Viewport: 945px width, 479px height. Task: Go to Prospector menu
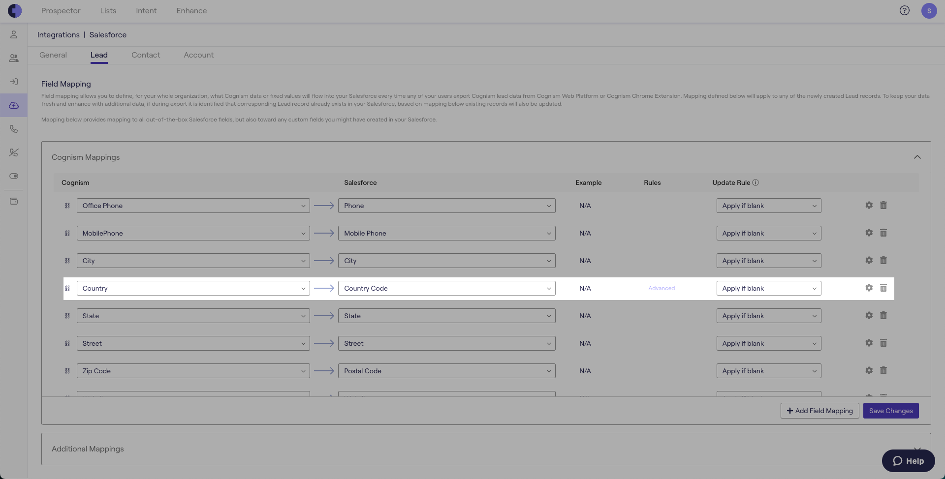pyautogui.click(x=61, y=11)
